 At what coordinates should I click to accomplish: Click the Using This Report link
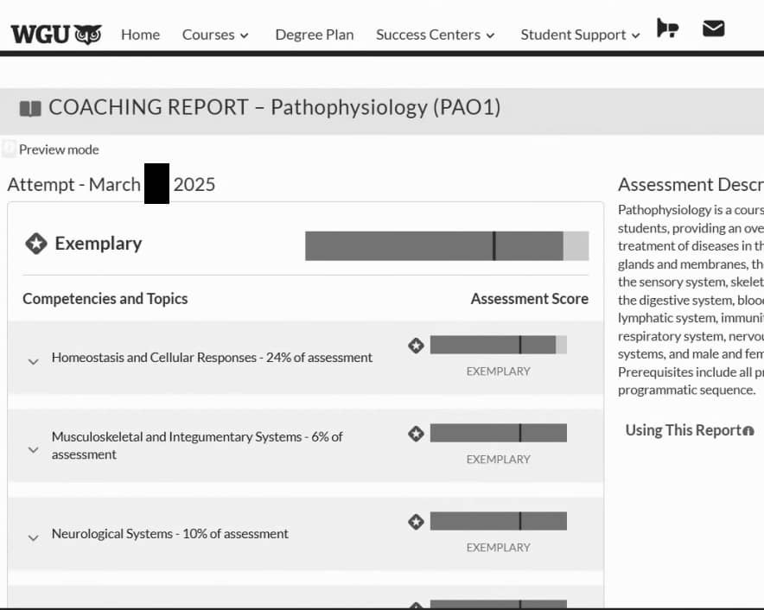(683, 430)
